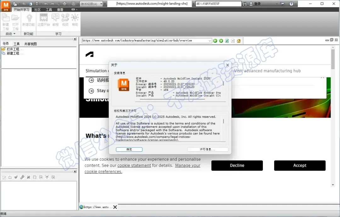This screenshot has width=340, height=217.
Task: Switch to the 共享视图 panel tab
Action: (x=30, y=44)
